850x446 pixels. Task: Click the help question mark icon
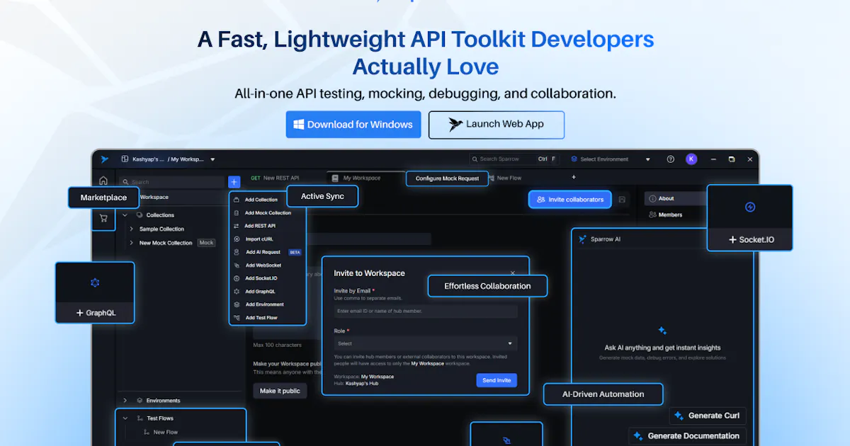coord(671,159)
